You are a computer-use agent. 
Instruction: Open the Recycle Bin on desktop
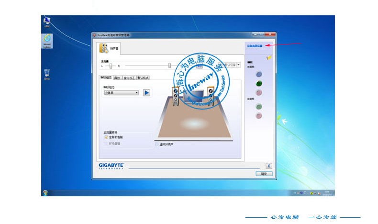(47, 73)
